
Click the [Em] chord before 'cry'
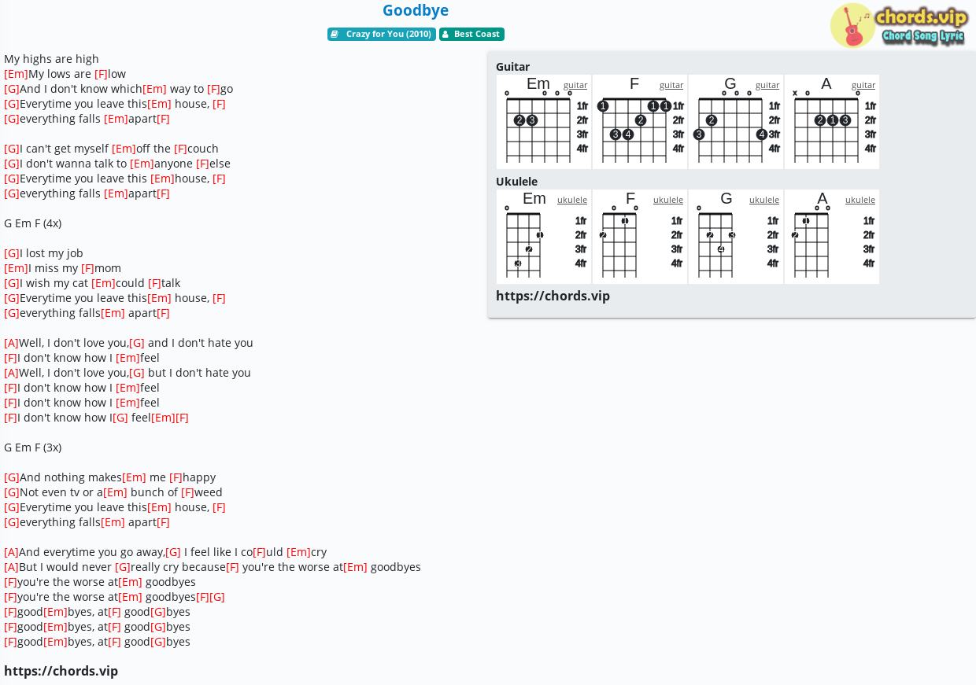pyautogui.click(x=298, y=552)
